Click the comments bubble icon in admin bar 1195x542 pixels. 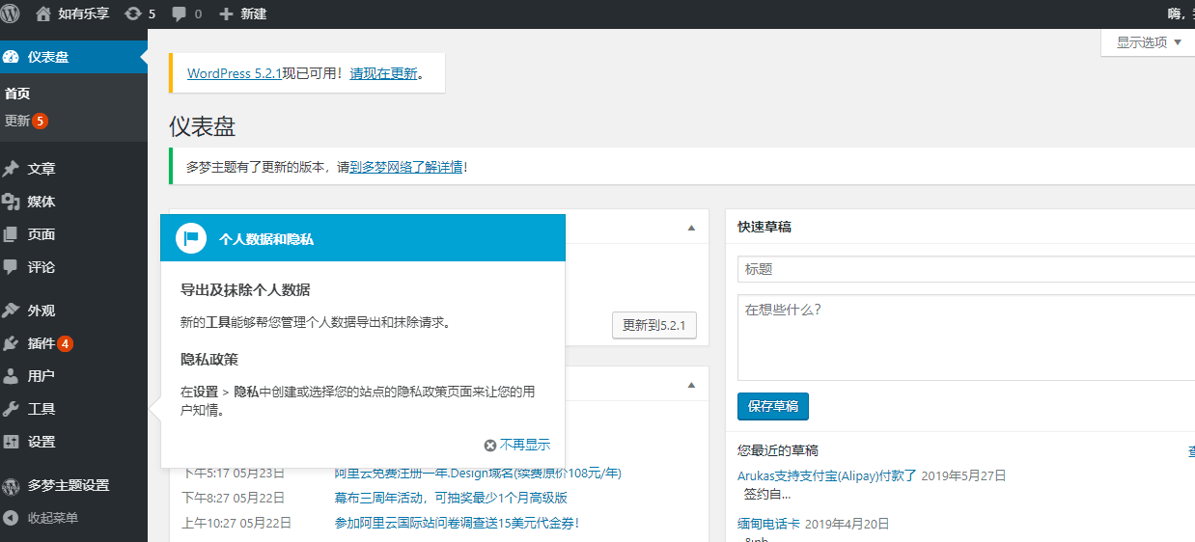click(x=180, y=14)
